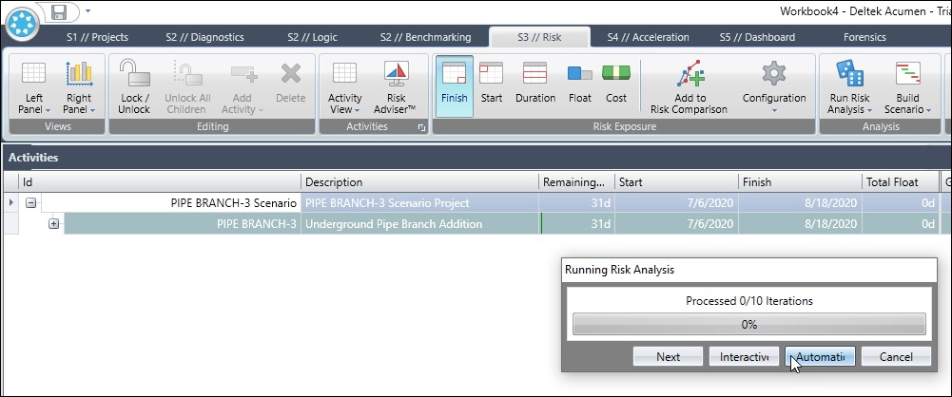The height and width of the screenshot is (397, 952).
Task: Click the Lock / Unlock tool
Action: pyautogui.click(x=134, y=87)
